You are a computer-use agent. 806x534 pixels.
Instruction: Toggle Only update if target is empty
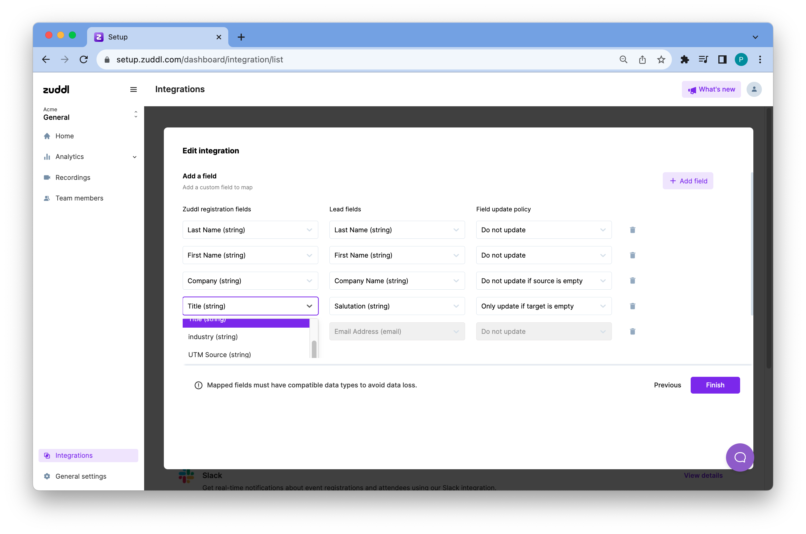[544, 306]
